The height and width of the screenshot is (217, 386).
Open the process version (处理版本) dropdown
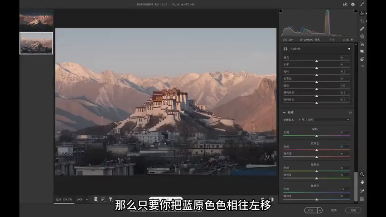[x=324, y=120]
